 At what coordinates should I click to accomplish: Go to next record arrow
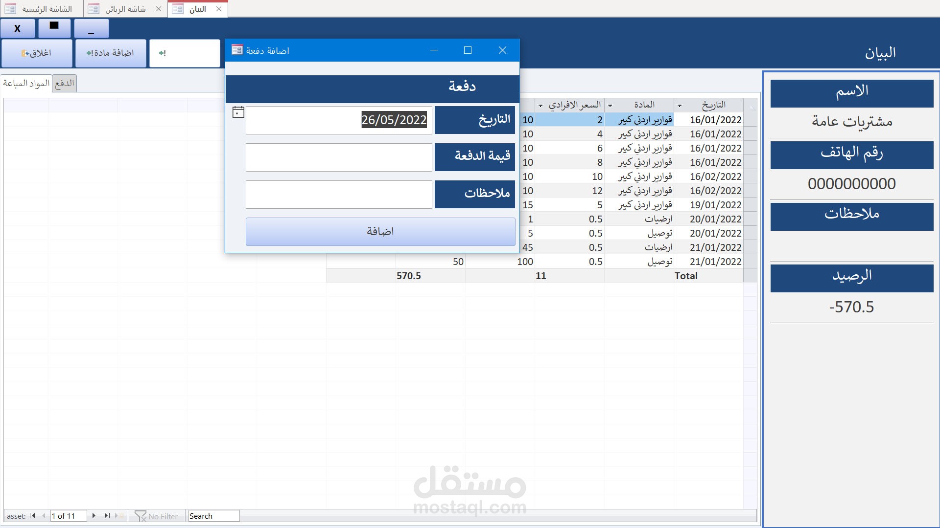click(x=94, y=516)
